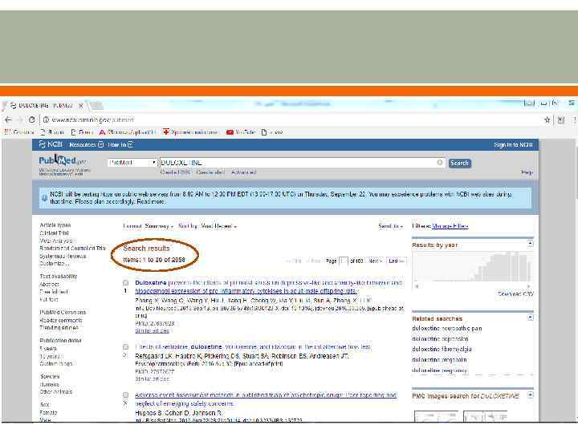Collapse the PMC Images search panel
Screen dimensions: 578x433
(530, 395)
